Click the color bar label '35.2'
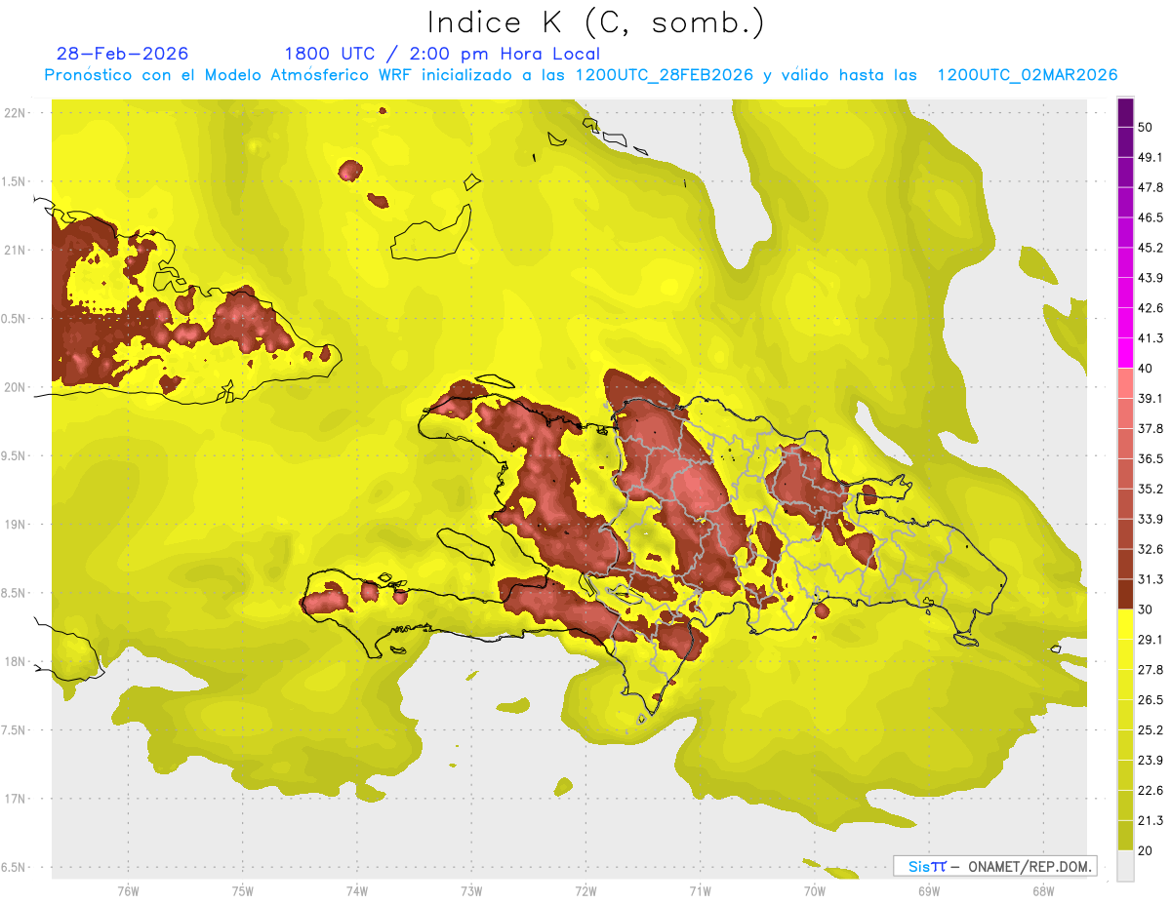 (1151, 490)
